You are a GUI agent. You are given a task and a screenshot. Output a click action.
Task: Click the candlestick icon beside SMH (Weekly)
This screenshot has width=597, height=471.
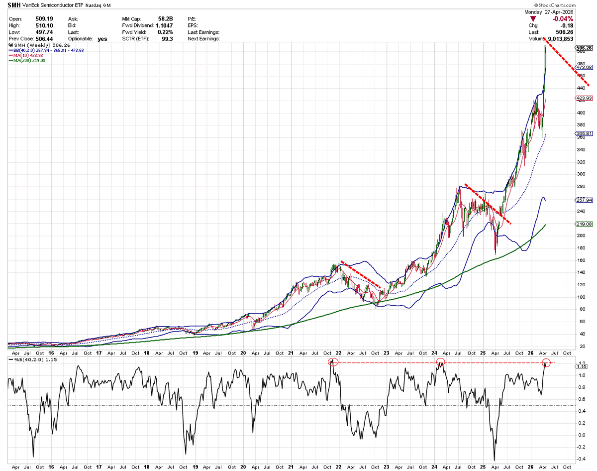click(11, 45)
